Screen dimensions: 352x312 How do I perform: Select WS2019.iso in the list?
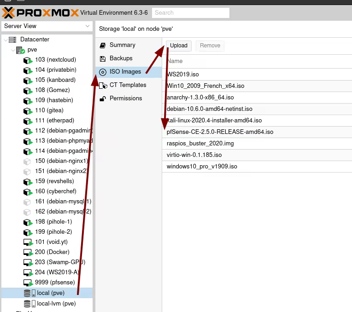point(257,75)
